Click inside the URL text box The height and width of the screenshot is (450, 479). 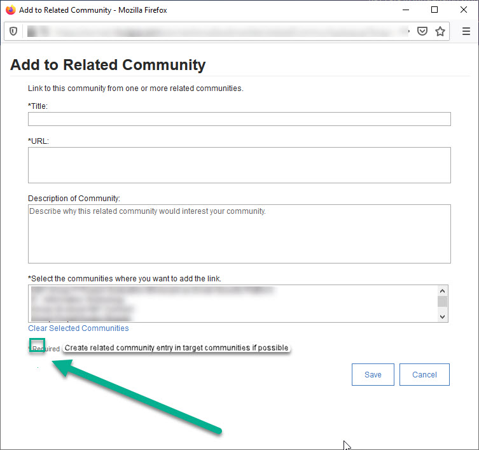239,165
